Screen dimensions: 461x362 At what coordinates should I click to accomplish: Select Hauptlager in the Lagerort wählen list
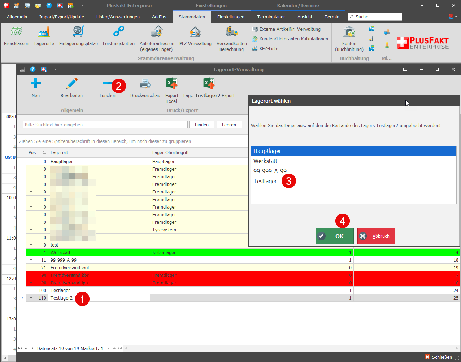click(354, 151)
